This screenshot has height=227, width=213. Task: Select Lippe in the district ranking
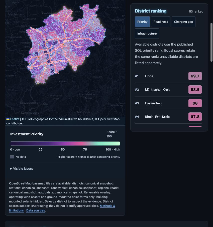pos(168,76)
